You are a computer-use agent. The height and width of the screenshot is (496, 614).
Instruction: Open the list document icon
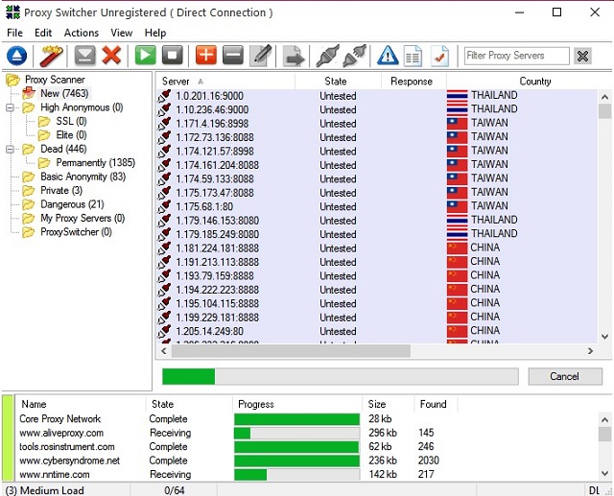tap(413, 56)
